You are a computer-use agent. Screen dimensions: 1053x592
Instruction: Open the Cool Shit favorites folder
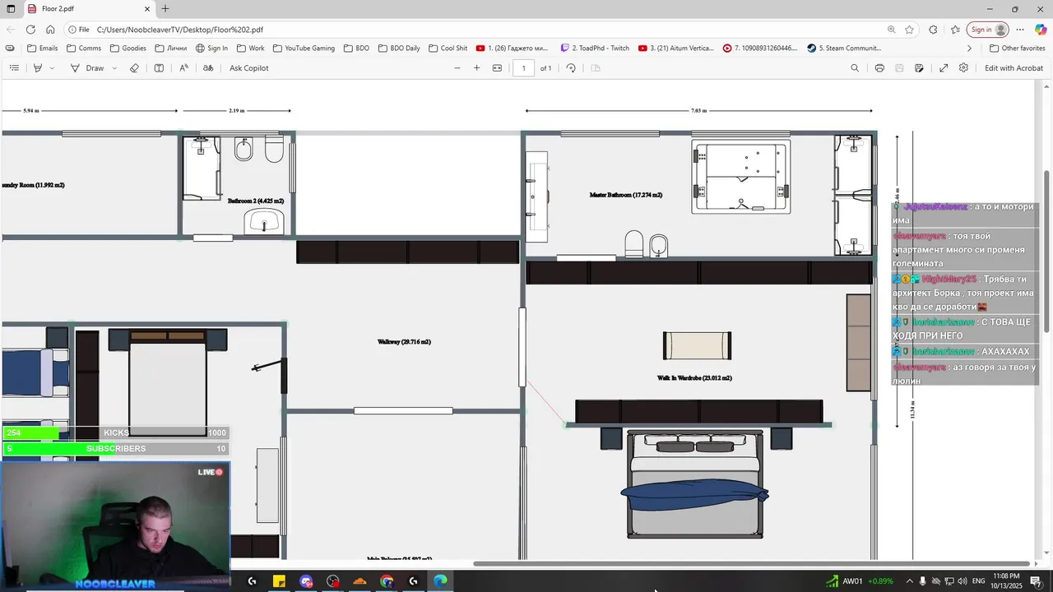click(x=448, y=49)
